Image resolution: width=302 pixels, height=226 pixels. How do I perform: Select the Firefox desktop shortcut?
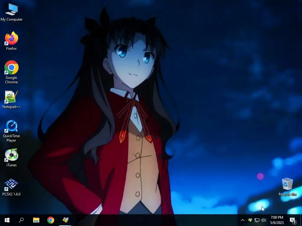pyautogui.click(x=12, y=41)
